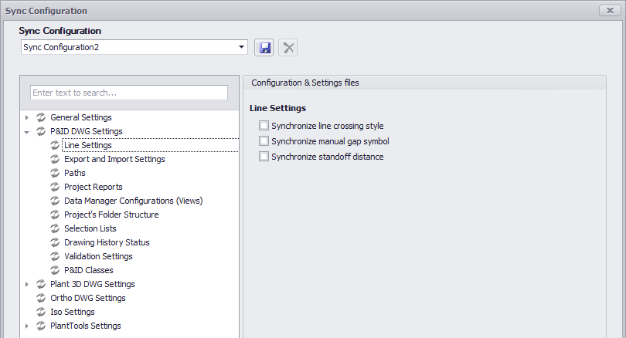Open PlantTools Settings item
This screenshot has width=626, height=338.
(86, 326)
